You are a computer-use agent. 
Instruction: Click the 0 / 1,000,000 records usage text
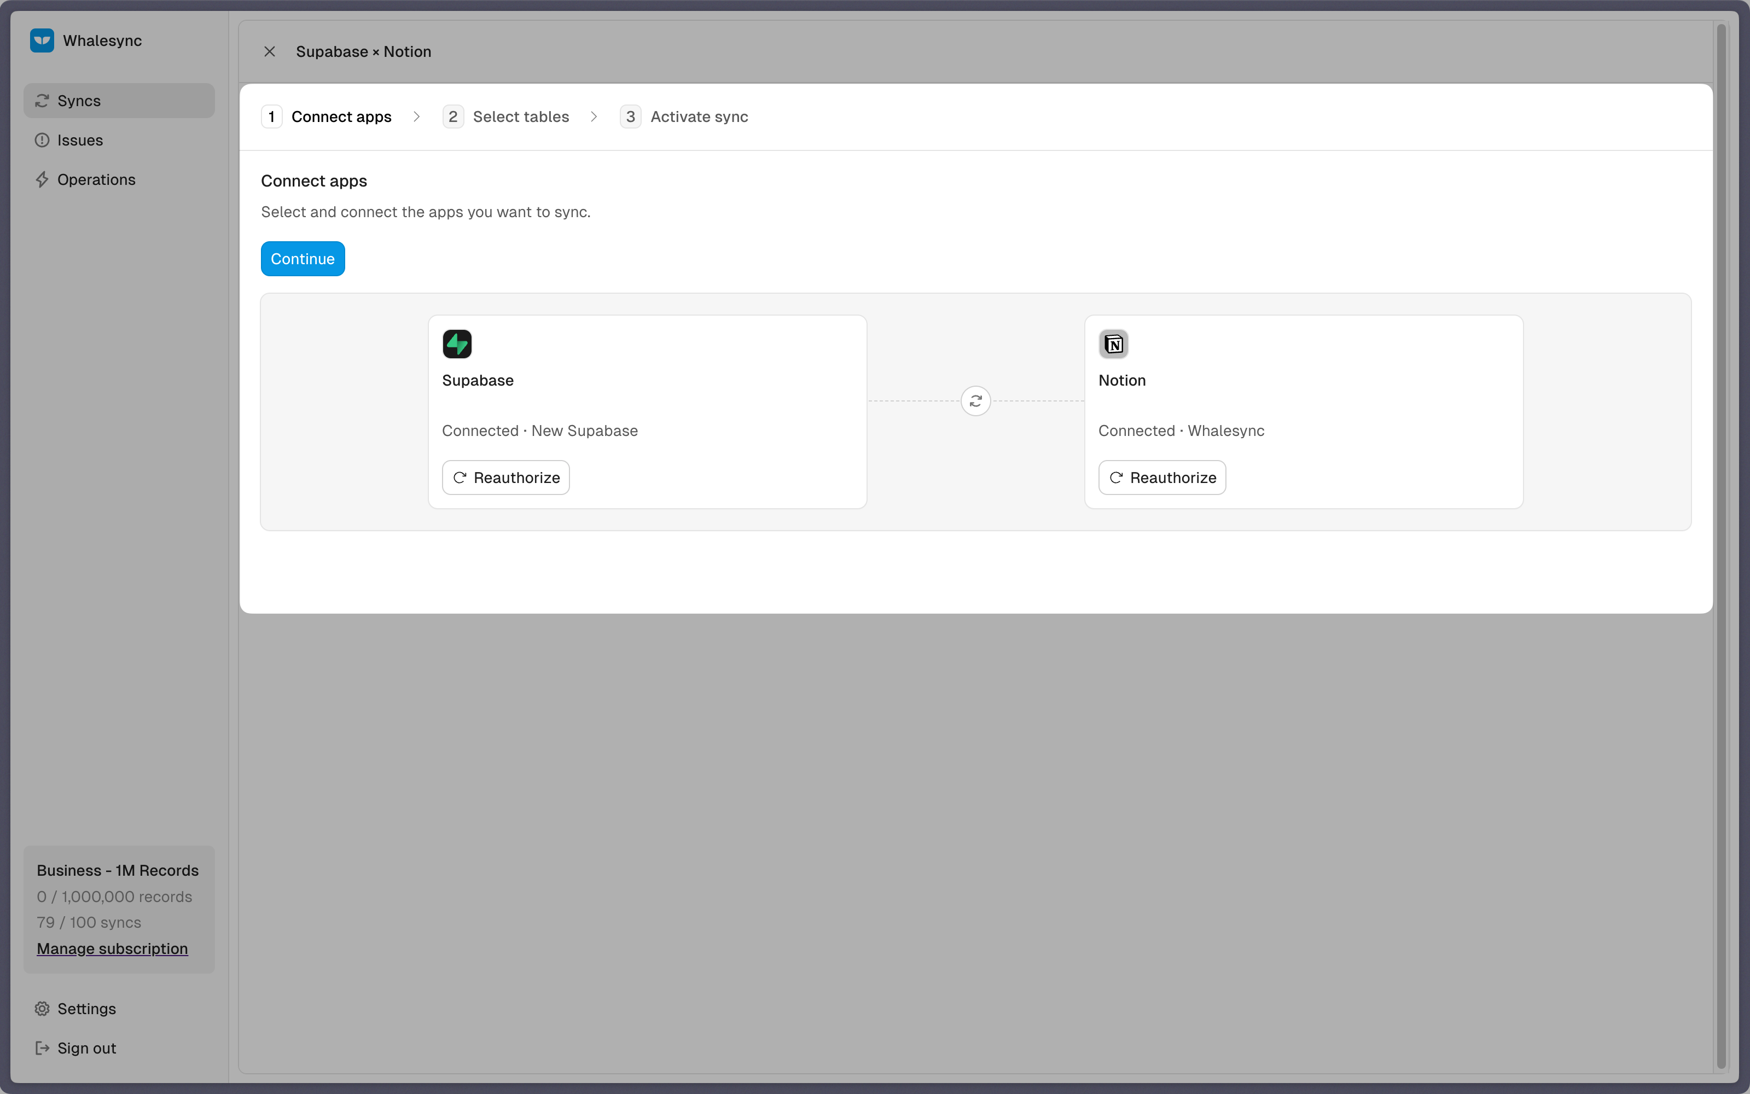point(114,897)
